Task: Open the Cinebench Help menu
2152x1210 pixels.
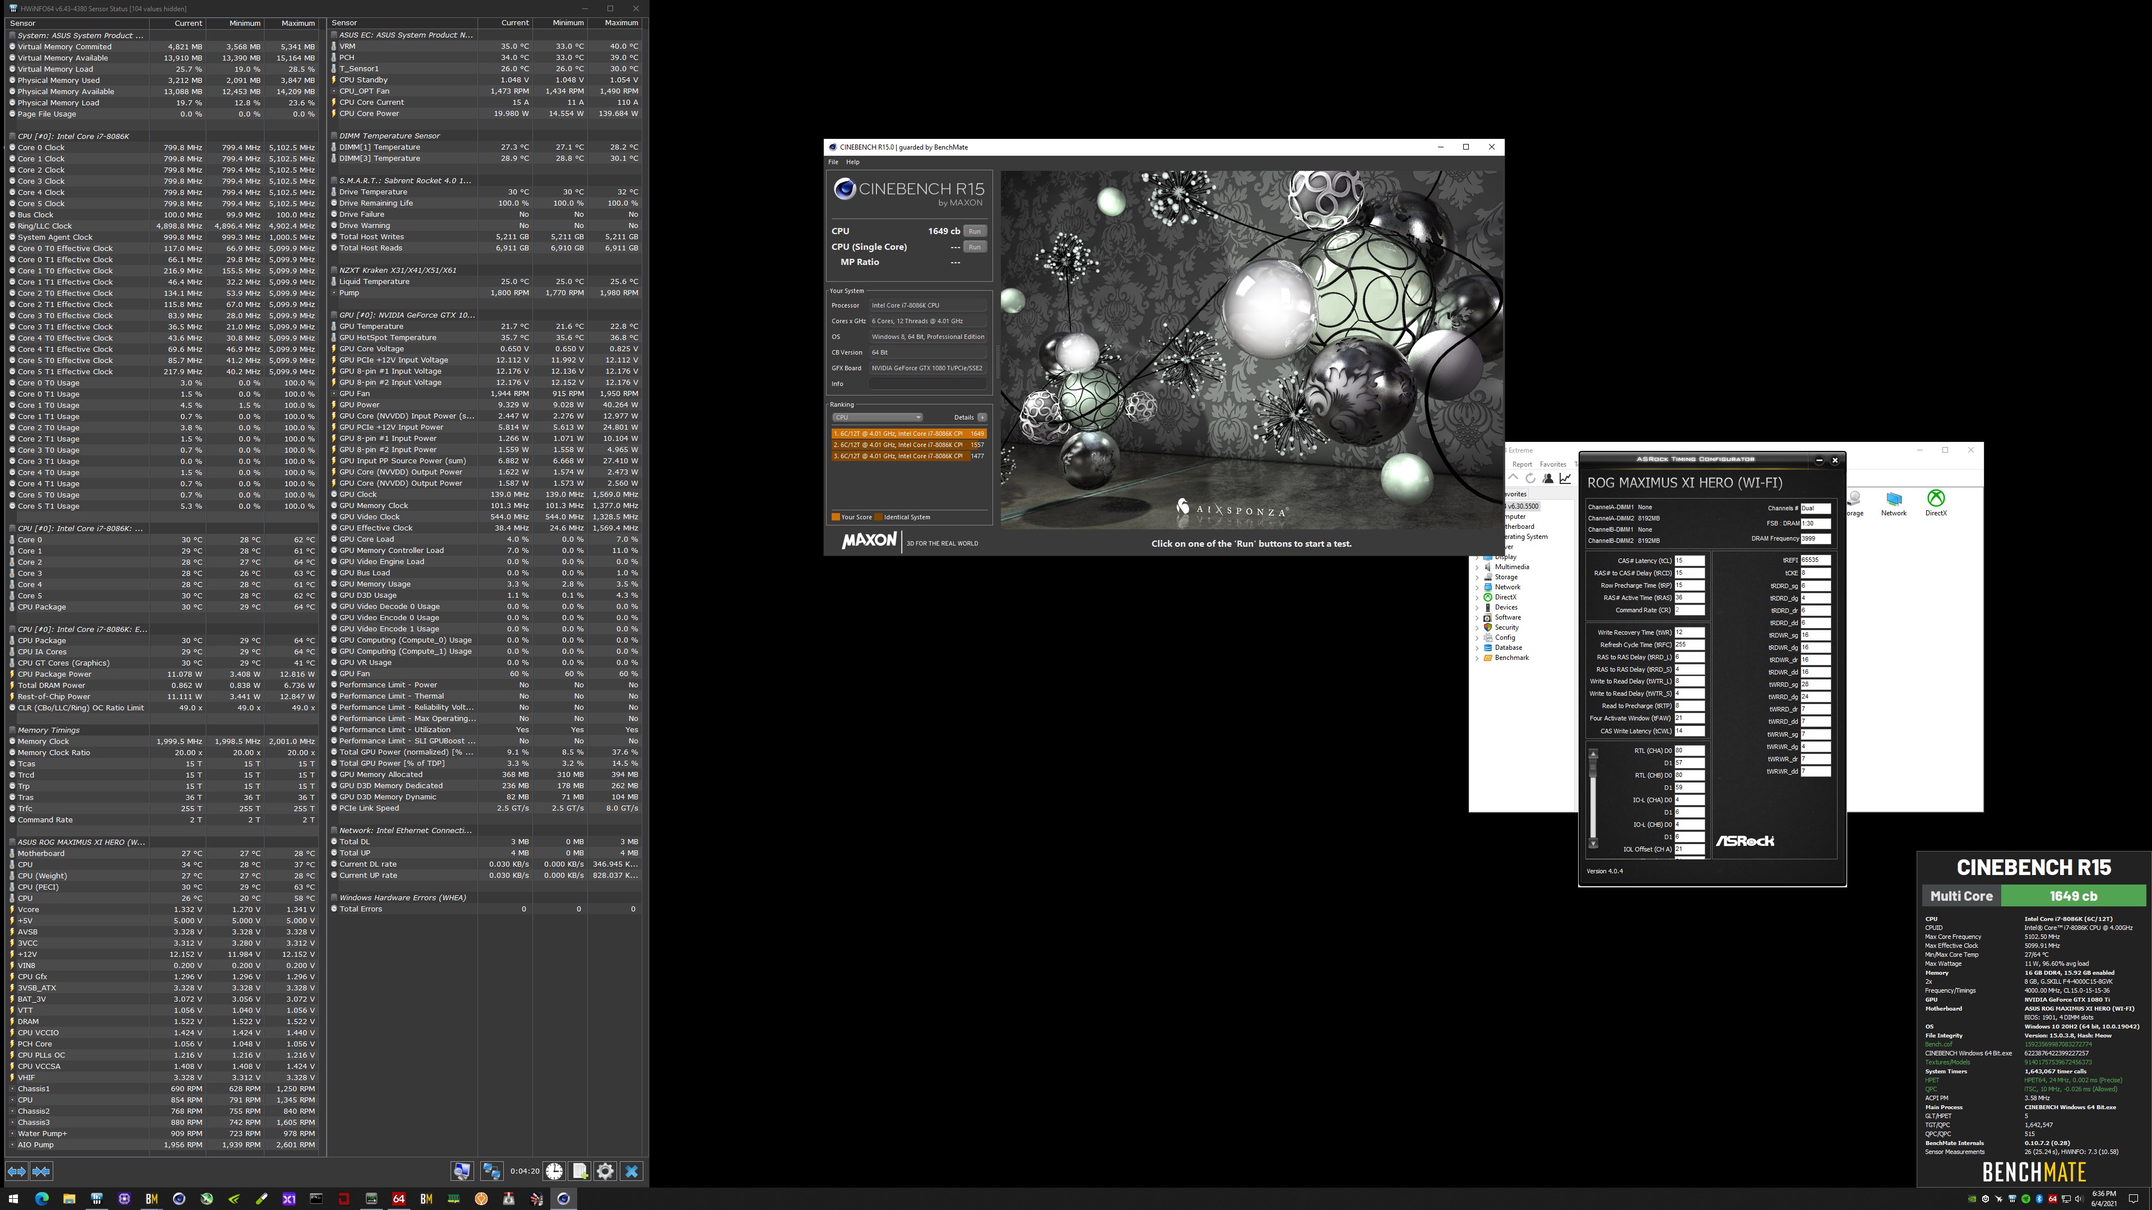Action: click(852, 162)
